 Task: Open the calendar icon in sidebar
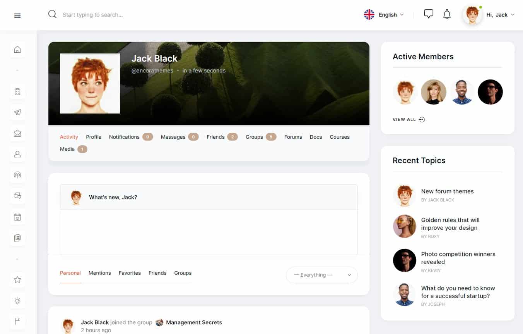(x=17, y=217)
